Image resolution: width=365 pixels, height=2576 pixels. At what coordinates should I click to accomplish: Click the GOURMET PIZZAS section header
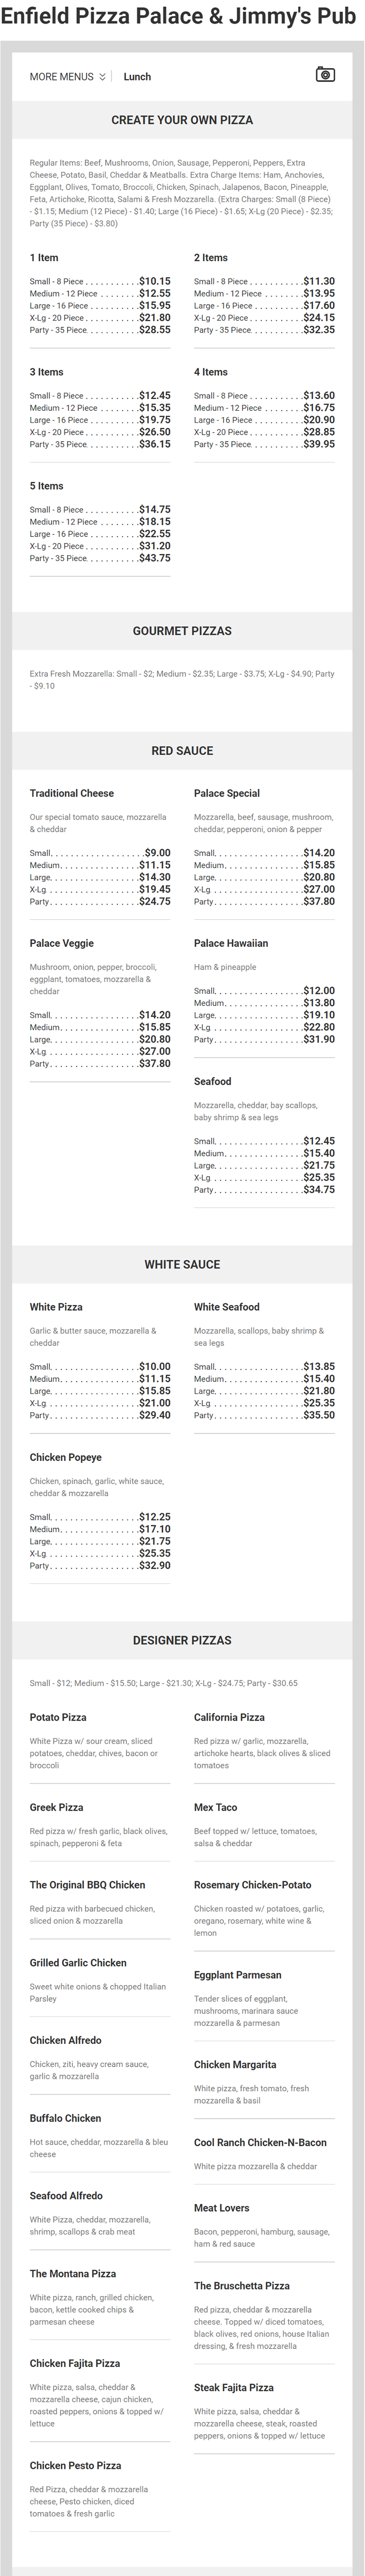182,631
